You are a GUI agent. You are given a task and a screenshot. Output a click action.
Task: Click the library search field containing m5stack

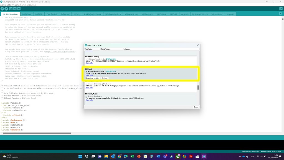coord(161,49)
